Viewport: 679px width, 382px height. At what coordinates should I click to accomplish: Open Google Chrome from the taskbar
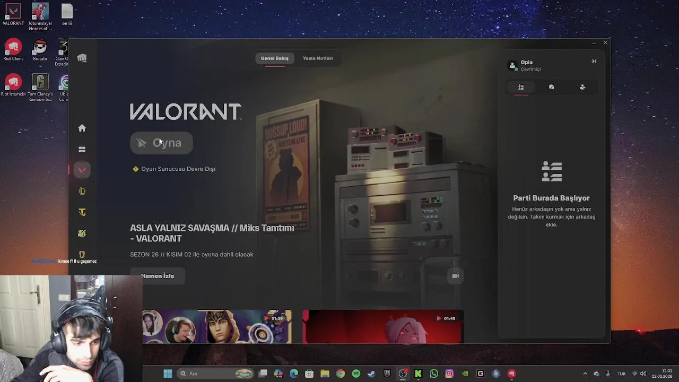click(x=341, y=374)
